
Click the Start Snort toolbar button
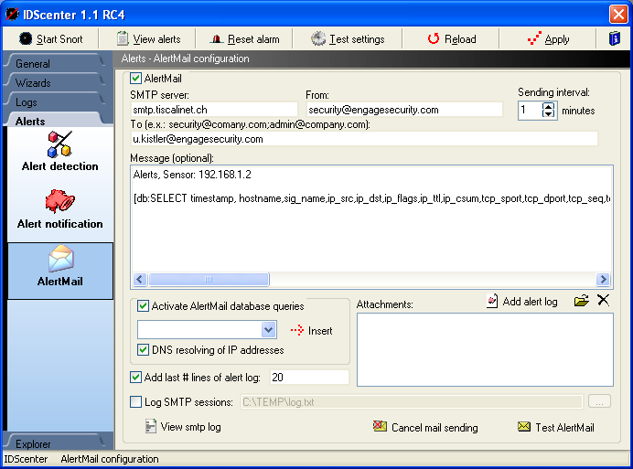[51, 39]
